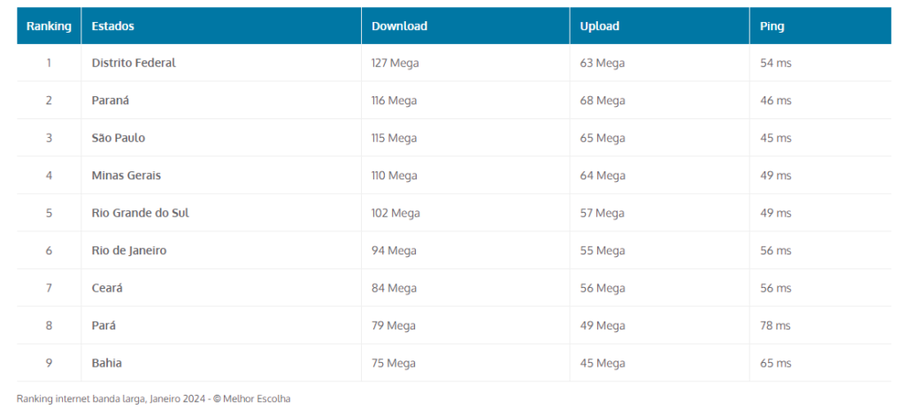Click the Minas Gerais state cell
This screenshot has width=906, height=416.
127,176
